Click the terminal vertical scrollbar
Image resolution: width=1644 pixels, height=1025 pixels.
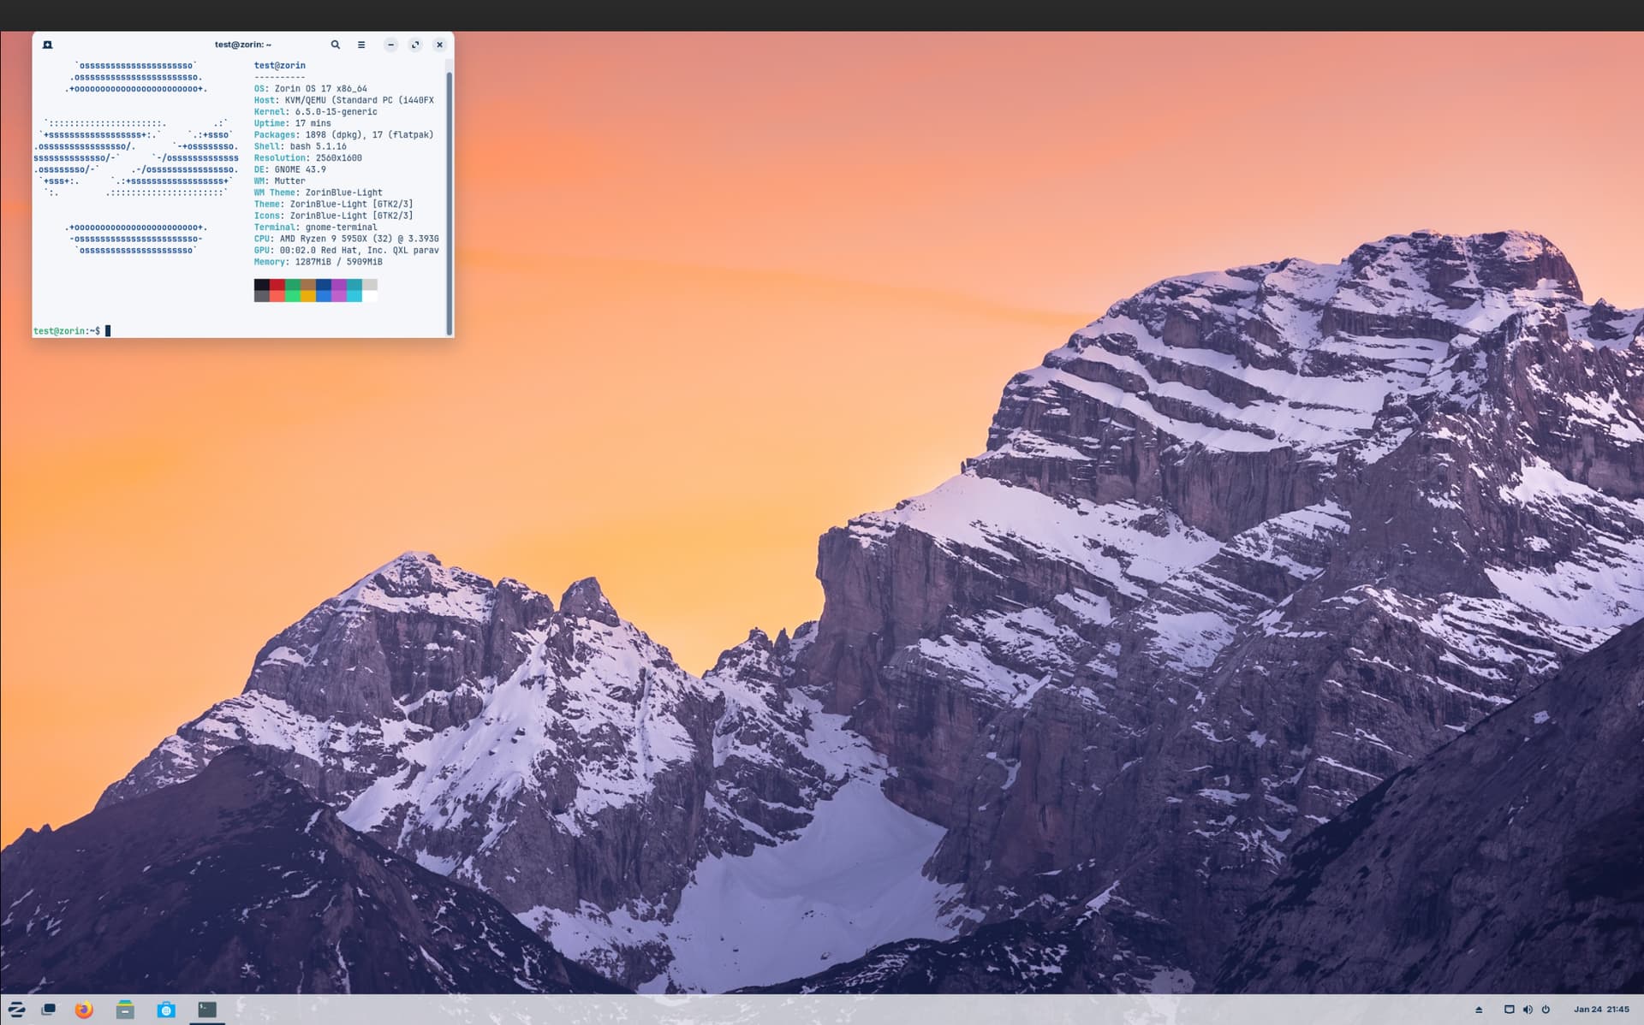point(449,203)
